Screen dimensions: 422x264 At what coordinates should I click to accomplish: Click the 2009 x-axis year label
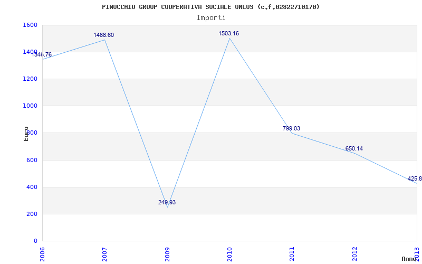(x=167, y=254)
